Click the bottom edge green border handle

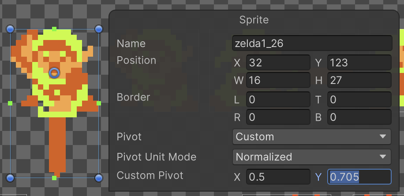click(x=54, y=178)
